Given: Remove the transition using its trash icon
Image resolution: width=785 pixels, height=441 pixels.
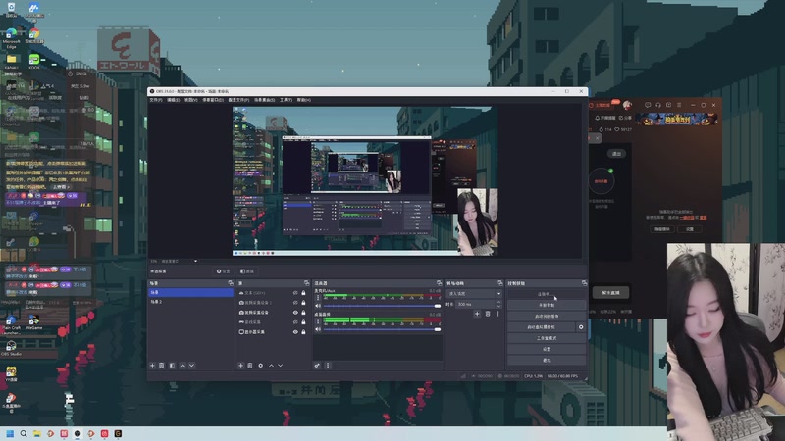Looking at the screenshot, I should (488, 314).
